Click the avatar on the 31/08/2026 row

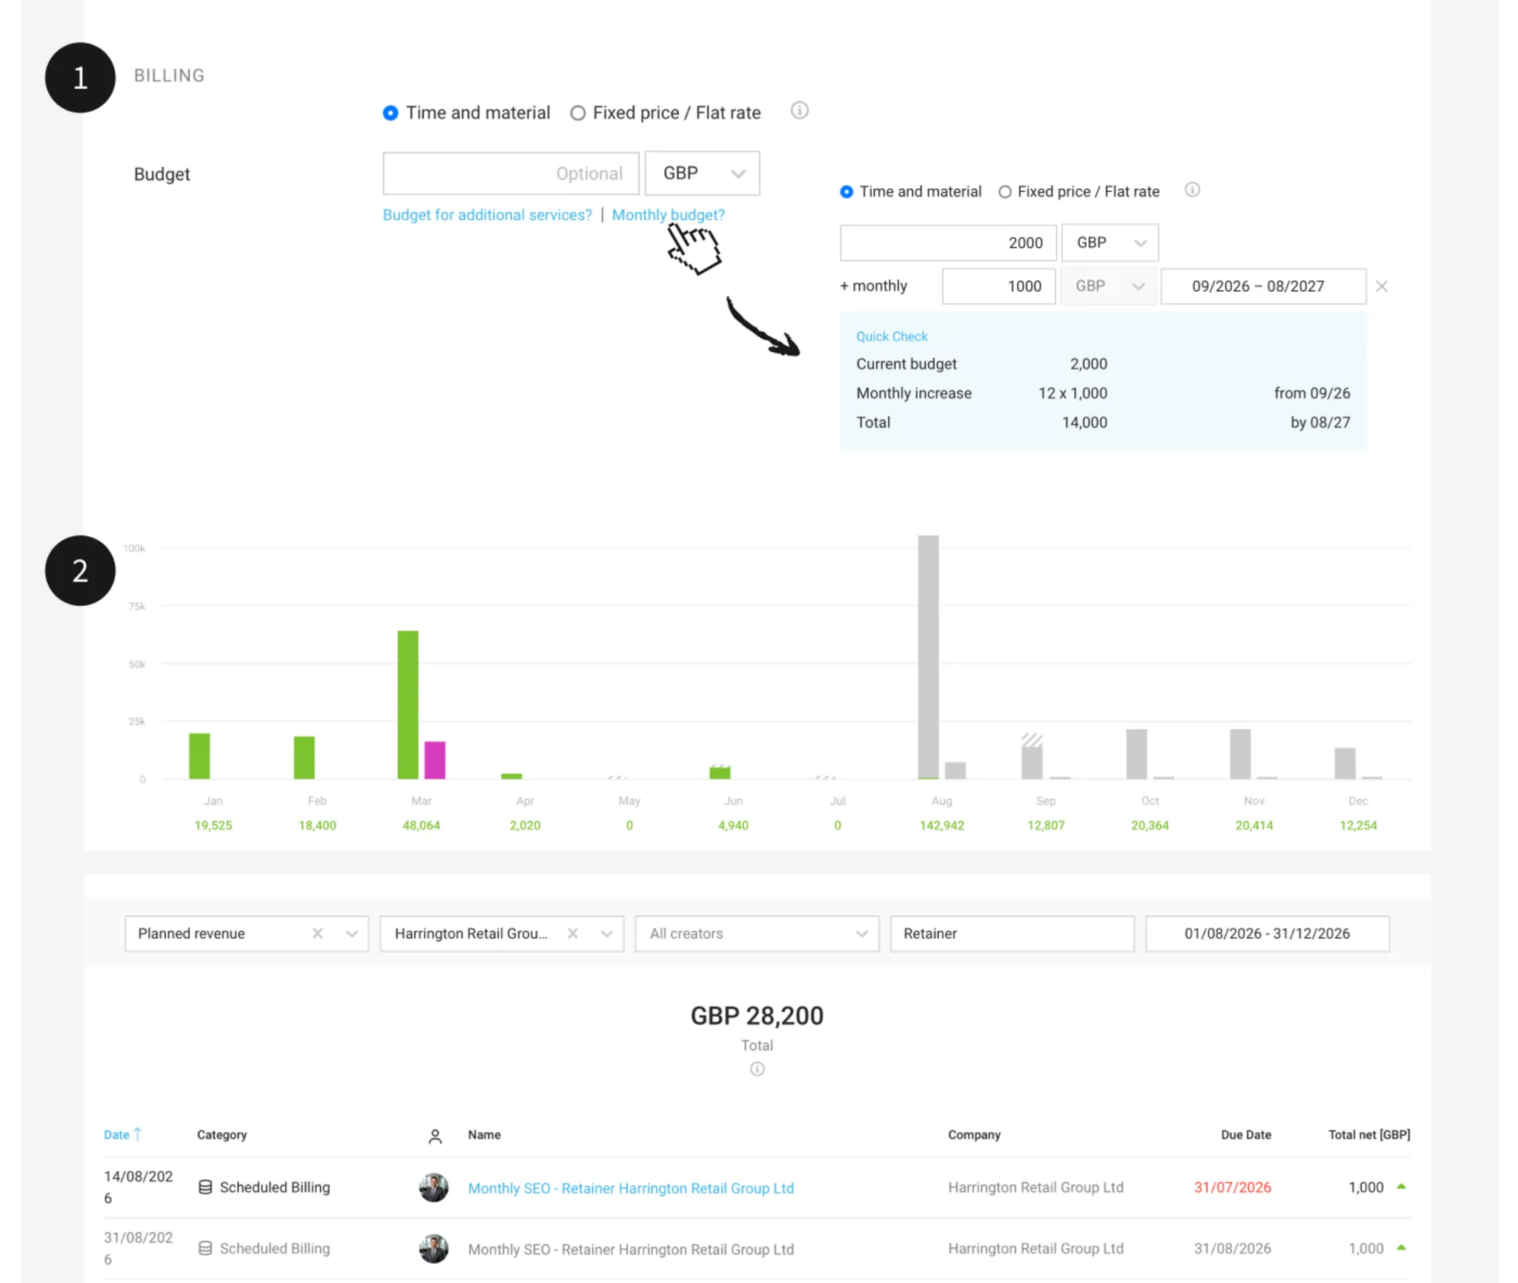pyautogui.click(x=434, y=1248)
